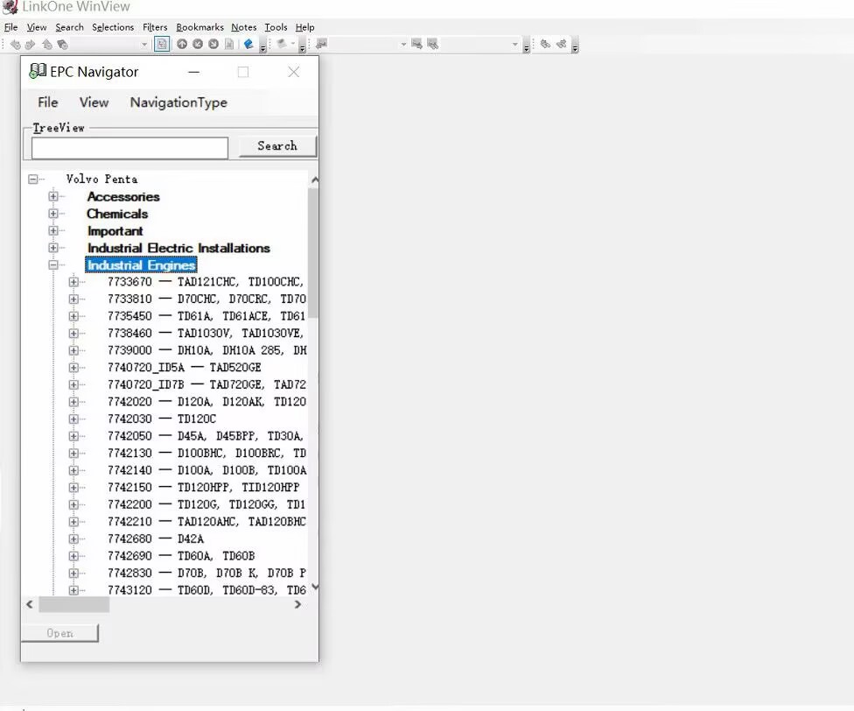Click the LinkOne WinView application icon
This screenshot has width=854, height=711.
pos(10,7)
